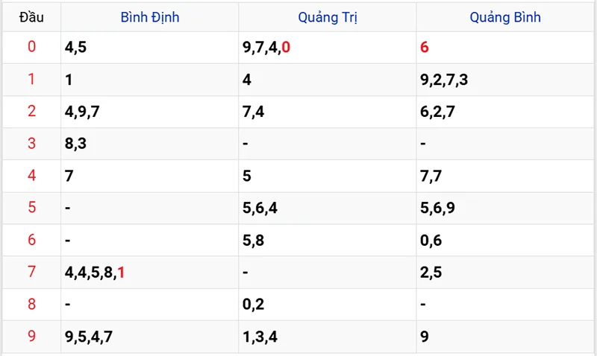The height and width of the screenshot is (356, 597).
Task: Select the Bình Định cell showing 8,3
Action: pyautogui.click(x=75, y=144)
